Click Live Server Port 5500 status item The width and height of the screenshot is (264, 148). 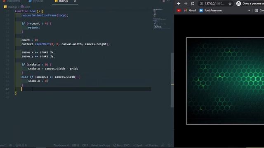tap(121, 145)
